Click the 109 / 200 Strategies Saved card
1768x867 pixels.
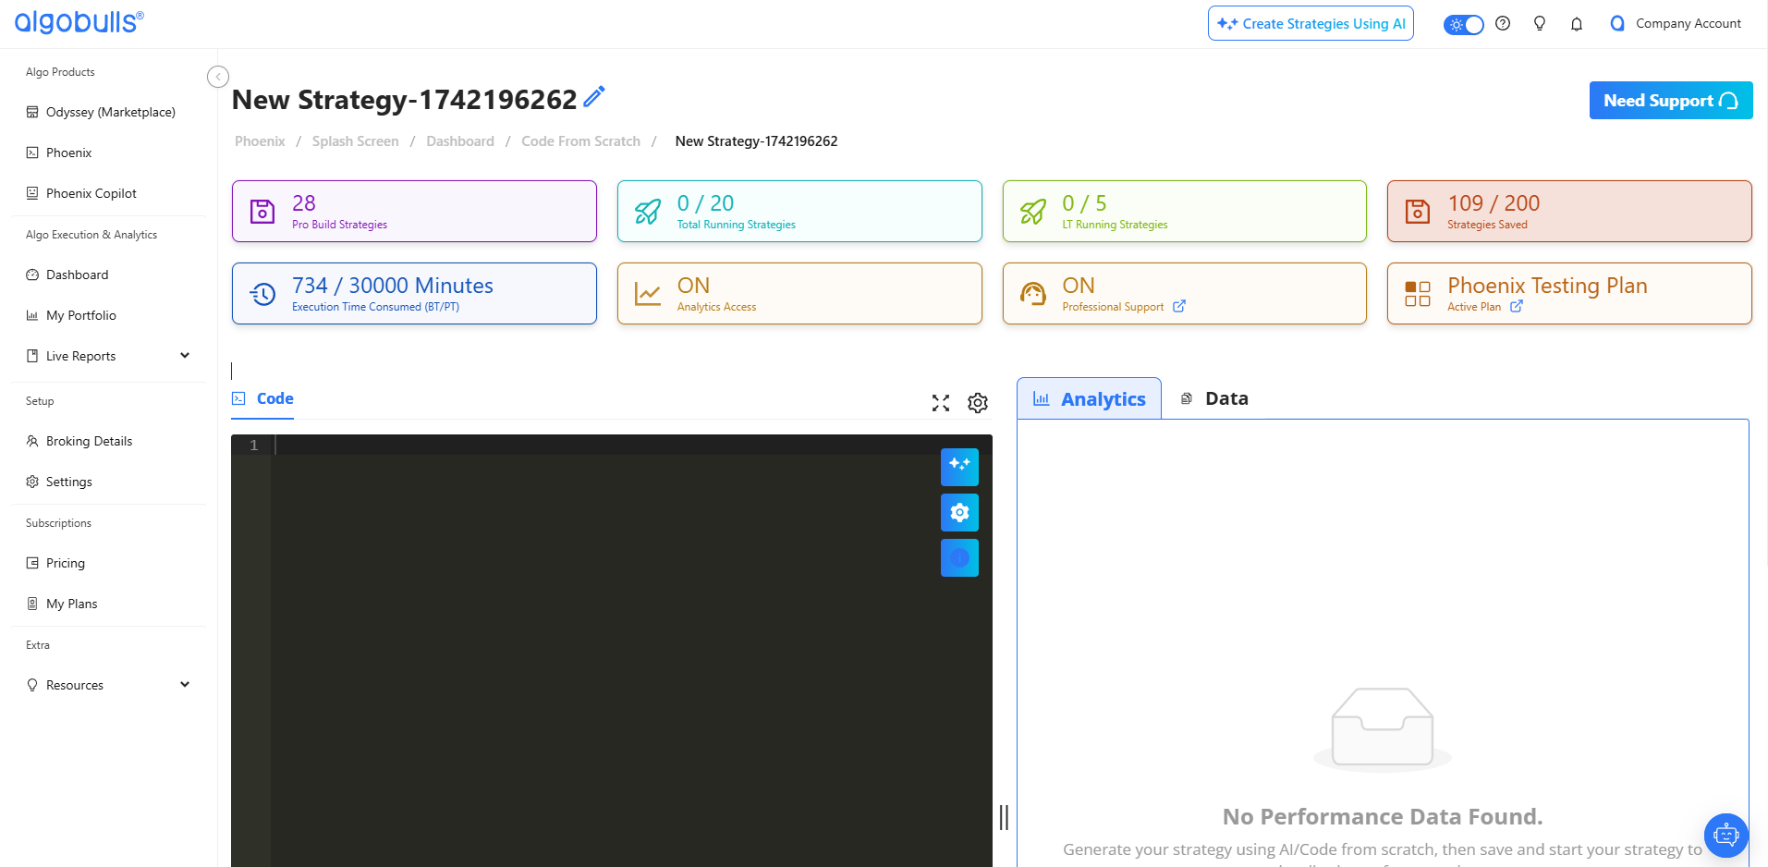pyautogui.click(x=1569, y=211)
